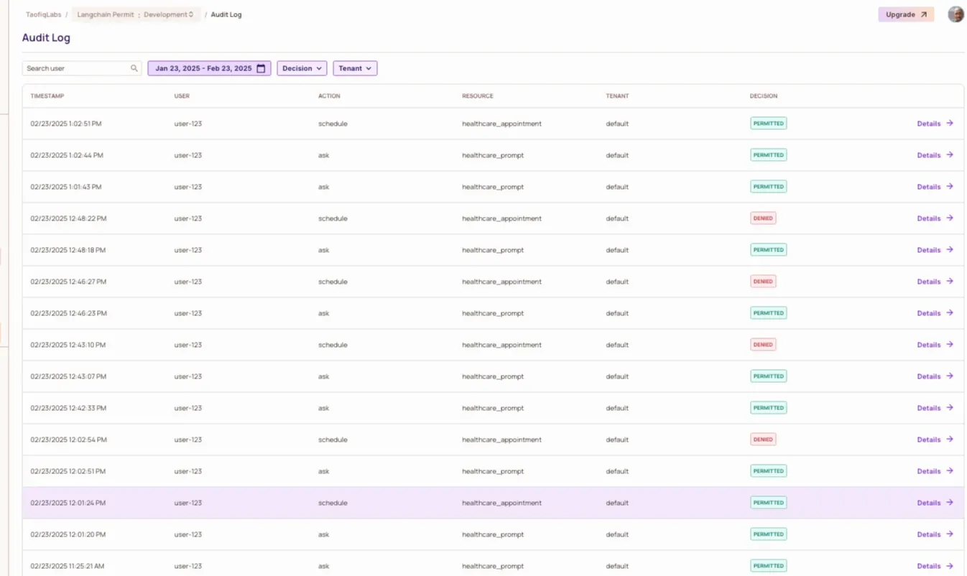The height and width of the screenshot is (576, 967).
Task: Open the Jan 23 - Feb 23 date range picker
Action: coord(203,68)
